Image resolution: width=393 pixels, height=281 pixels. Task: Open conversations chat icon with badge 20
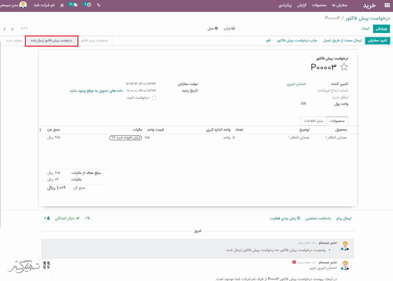tap(73, 5)
